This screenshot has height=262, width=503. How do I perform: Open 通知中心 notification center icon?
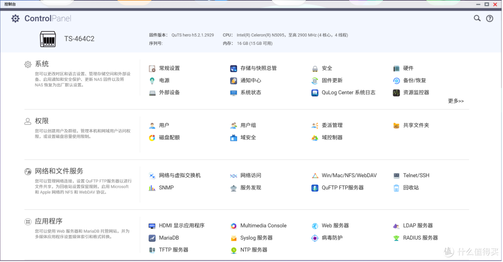(233, 81)
